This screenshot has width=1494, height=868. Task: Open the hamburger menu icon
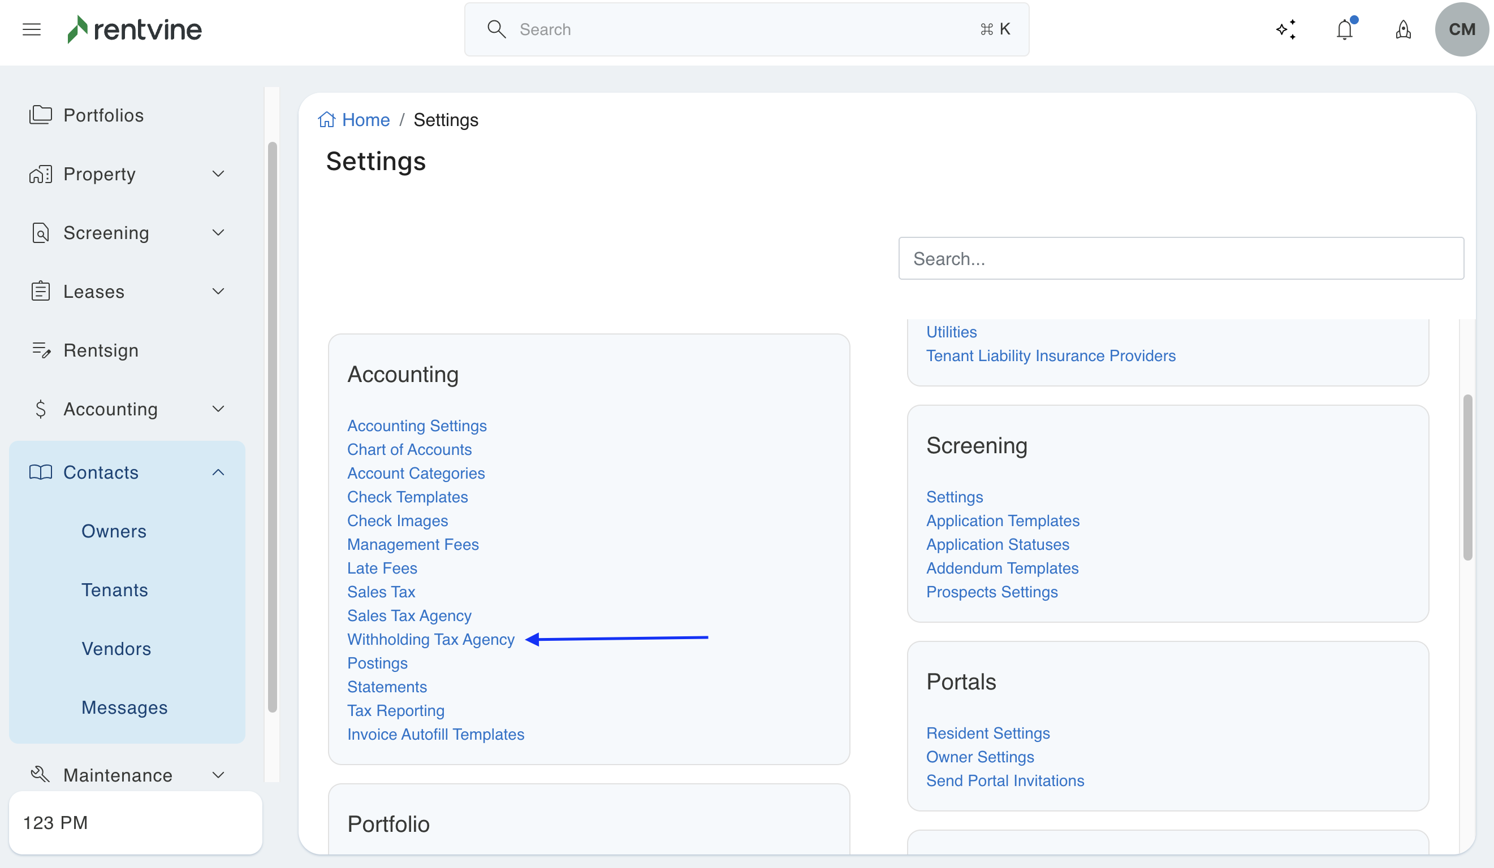pyautogui.click(x=32, y=29)
